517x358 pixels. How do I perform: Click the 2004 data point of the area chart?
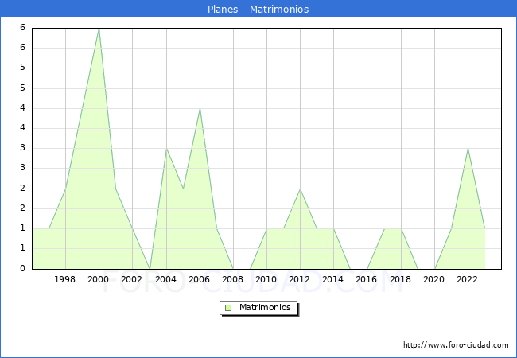tap(166, 149)
